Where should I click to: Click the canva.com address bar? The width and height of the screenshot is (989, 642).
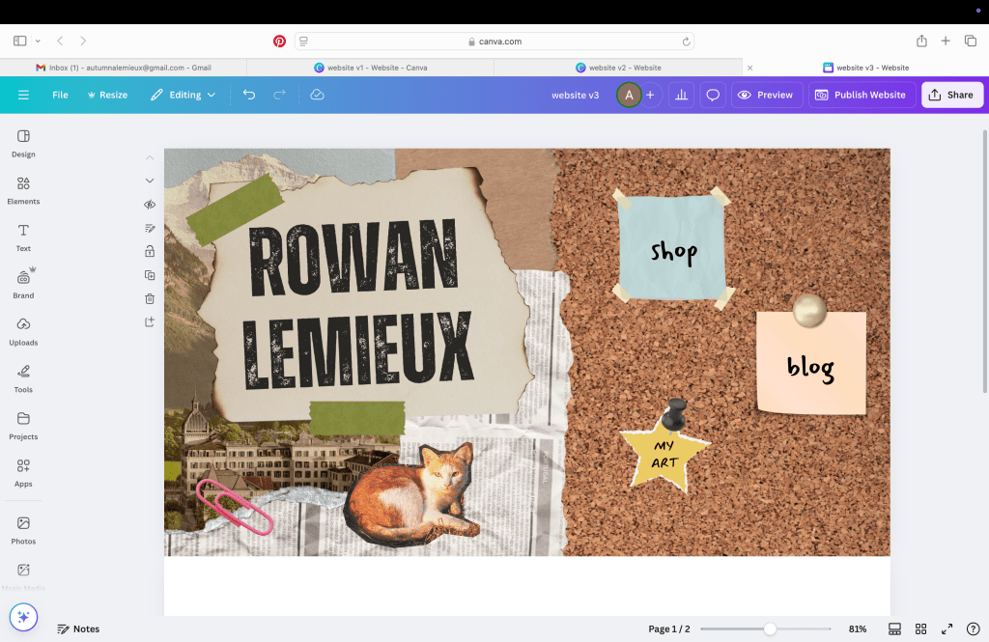(494, 42)
